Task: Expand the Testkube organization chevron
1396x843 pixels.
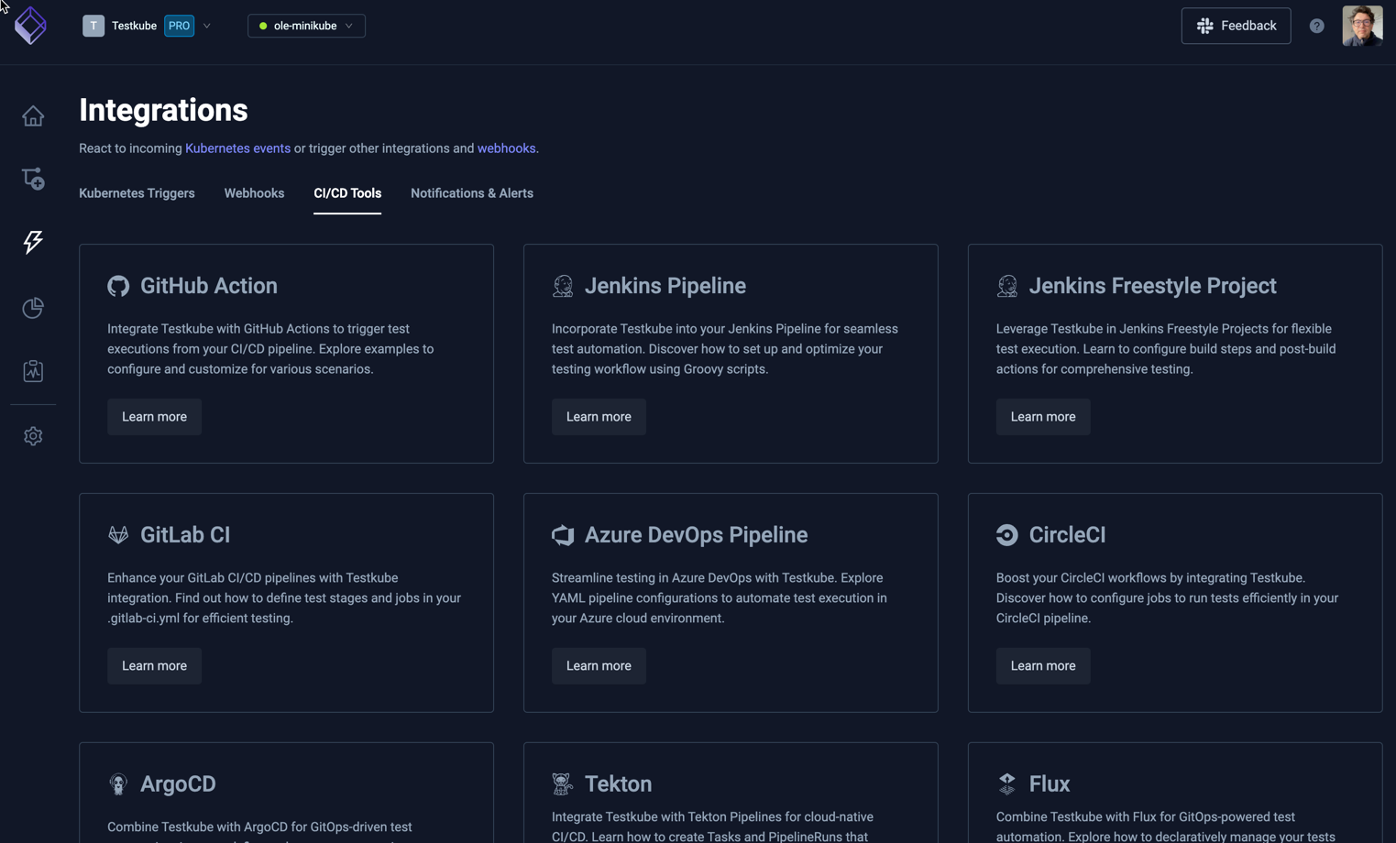Action: pos(207,26)
